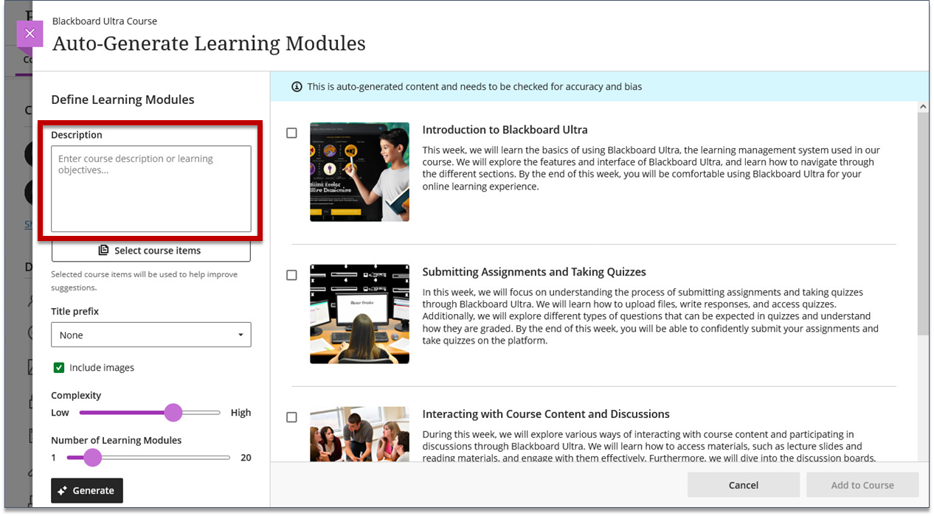Viewport: 934px width, 516px height.
Task: Click the Add to Course button
Action: tap(862, 485)
